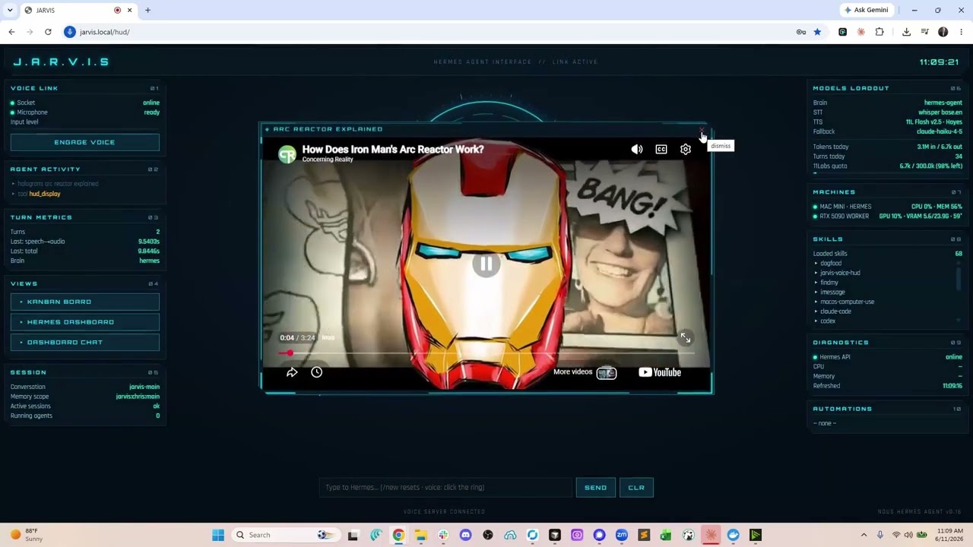Expand the Hermes Dashboard view
The width and height of the screenshot is (973, 547).
tap(85, 322)
